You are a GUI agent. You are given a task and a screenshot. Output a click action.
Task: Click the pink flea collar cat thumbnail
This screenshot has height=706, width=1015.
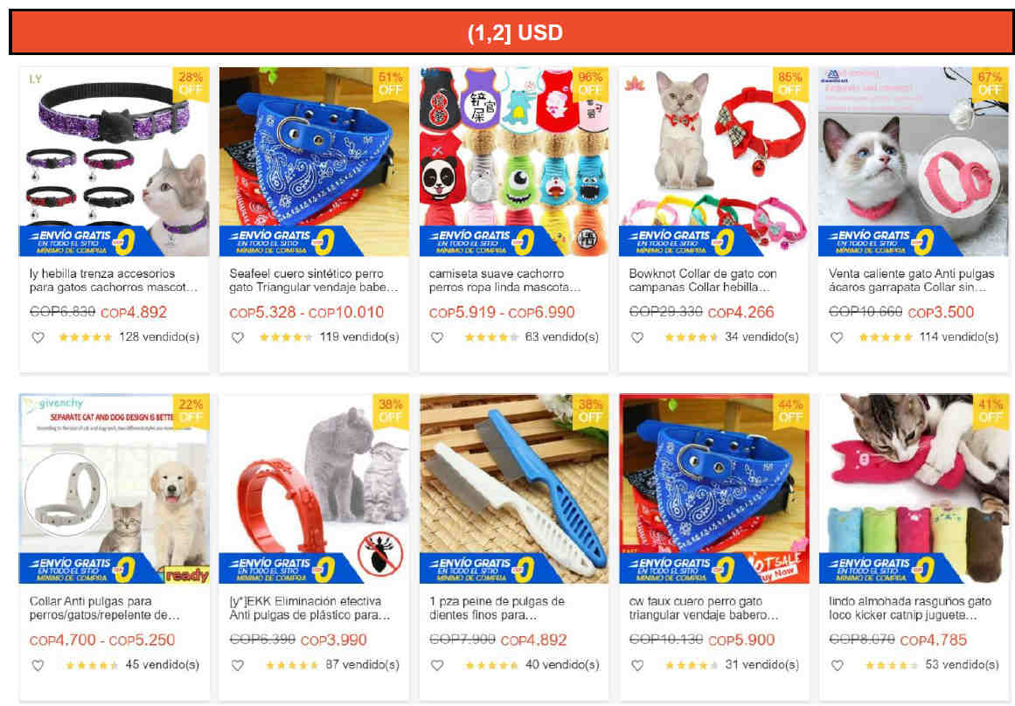(914, 162)
